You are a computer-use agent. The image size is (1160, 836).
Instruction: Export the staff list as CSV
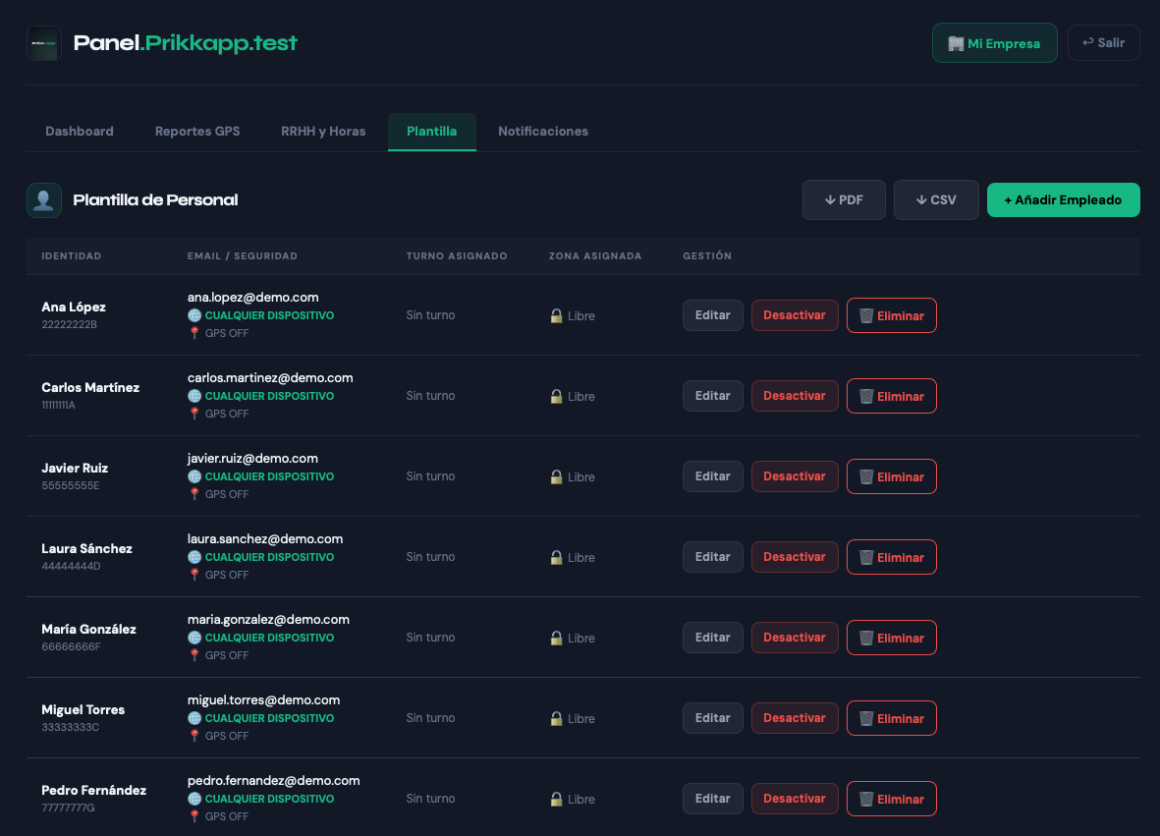tap(936, 200)
